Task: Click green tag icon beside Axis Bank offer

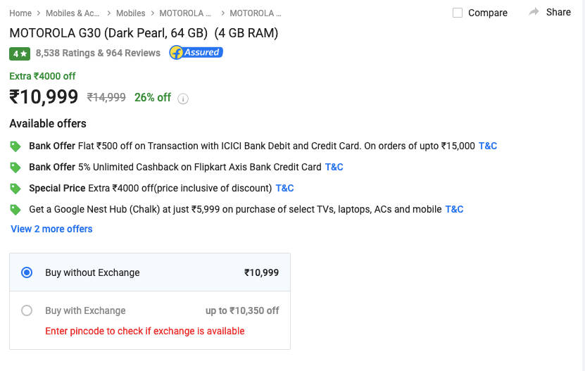Action: 15,168
